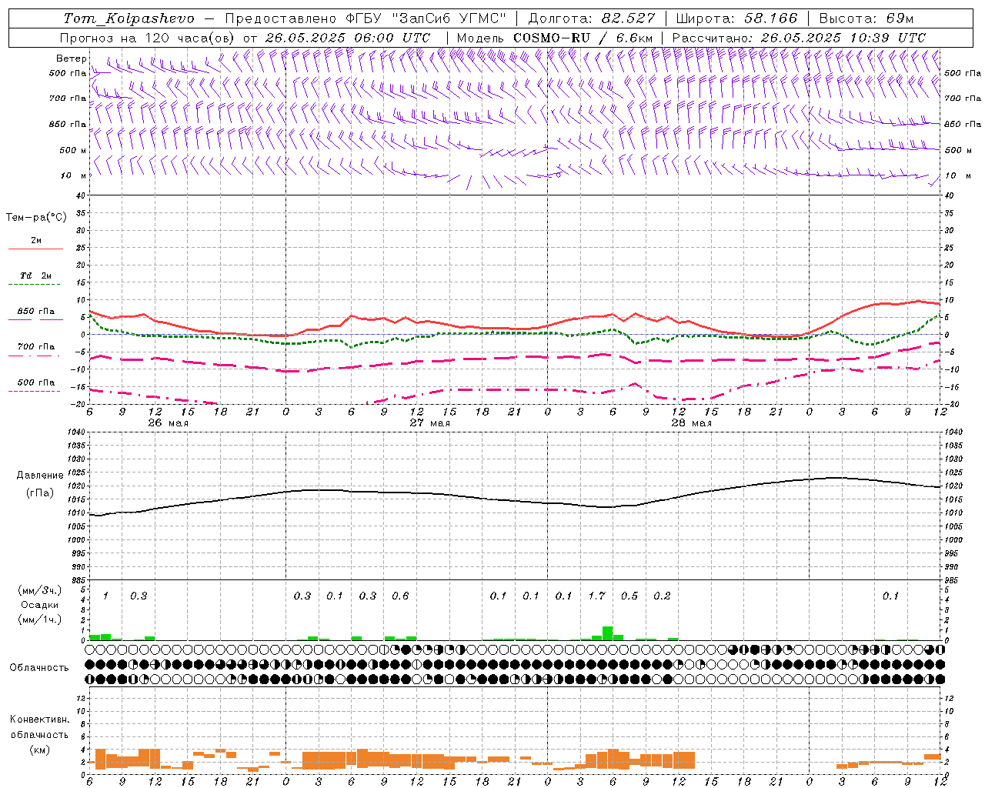Click the Td 2м dew point legend label
Screen dimensions: 985x788
coord(35,275)
